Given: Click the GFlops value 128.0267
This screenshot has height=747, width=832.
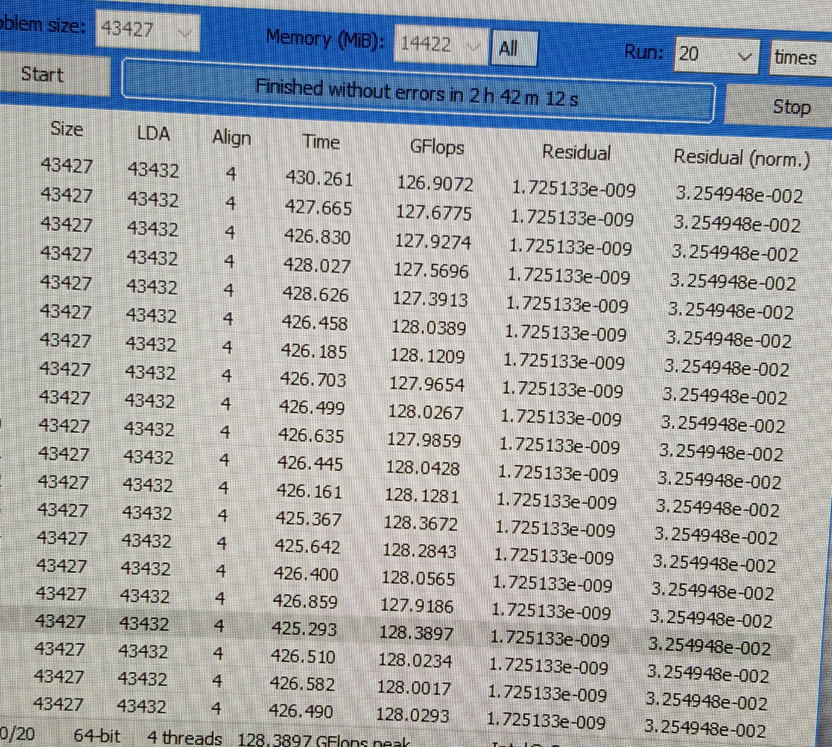Looking at the screenshot, I should point(425,413).
